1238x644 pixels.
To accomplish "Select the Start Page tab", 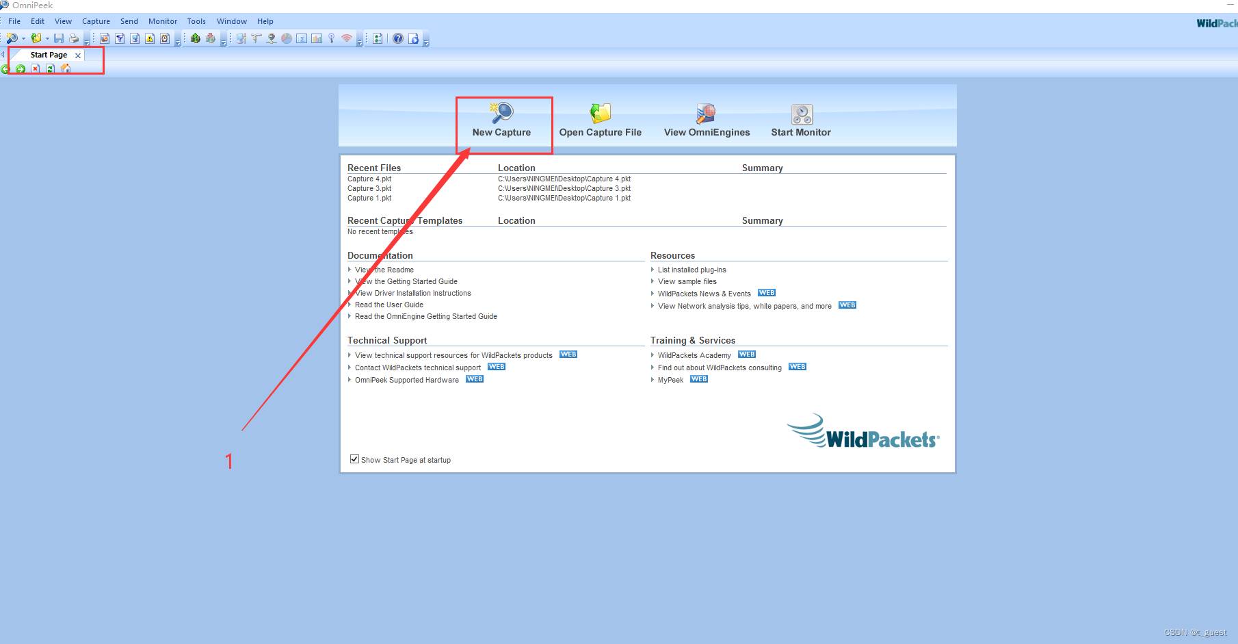I will (x=49, y=55).
